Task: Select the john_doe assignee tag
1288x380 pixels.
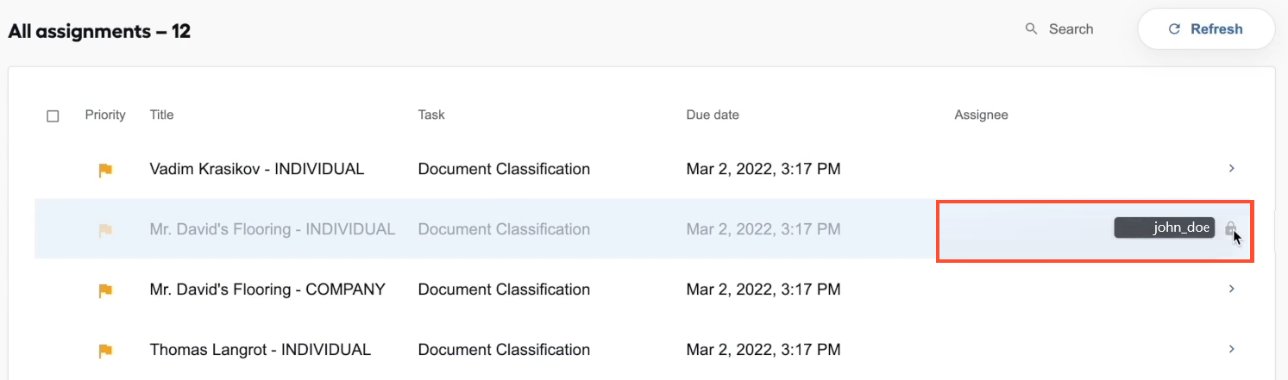Action: (1165, 228)
